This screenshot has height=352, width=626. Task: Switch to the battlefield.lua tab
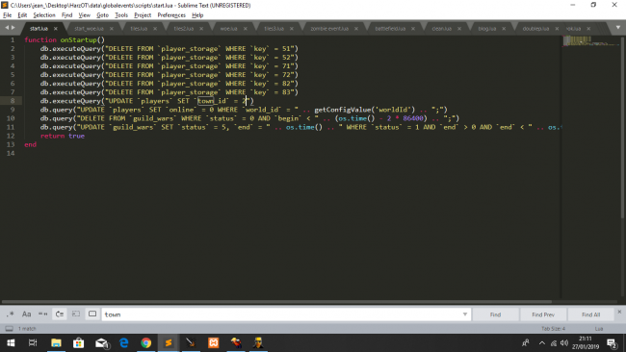click(x=390, y=29)
